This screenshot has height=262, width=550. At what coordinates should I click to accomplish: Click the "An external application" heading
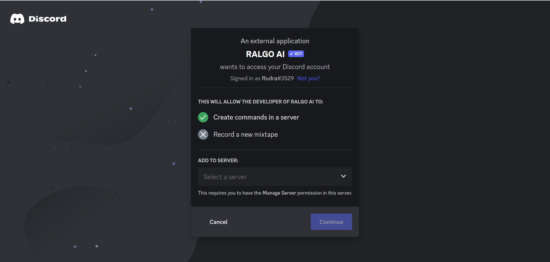tap(275, 41)
